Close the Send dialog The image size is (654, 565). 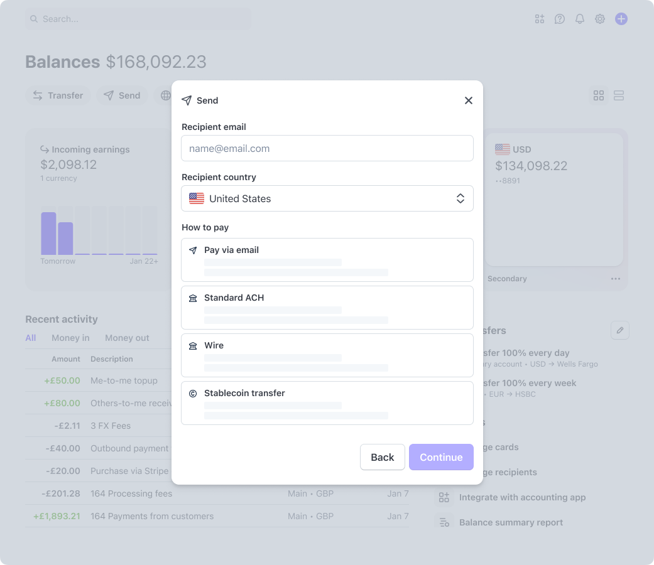click(x=469, y=100)
